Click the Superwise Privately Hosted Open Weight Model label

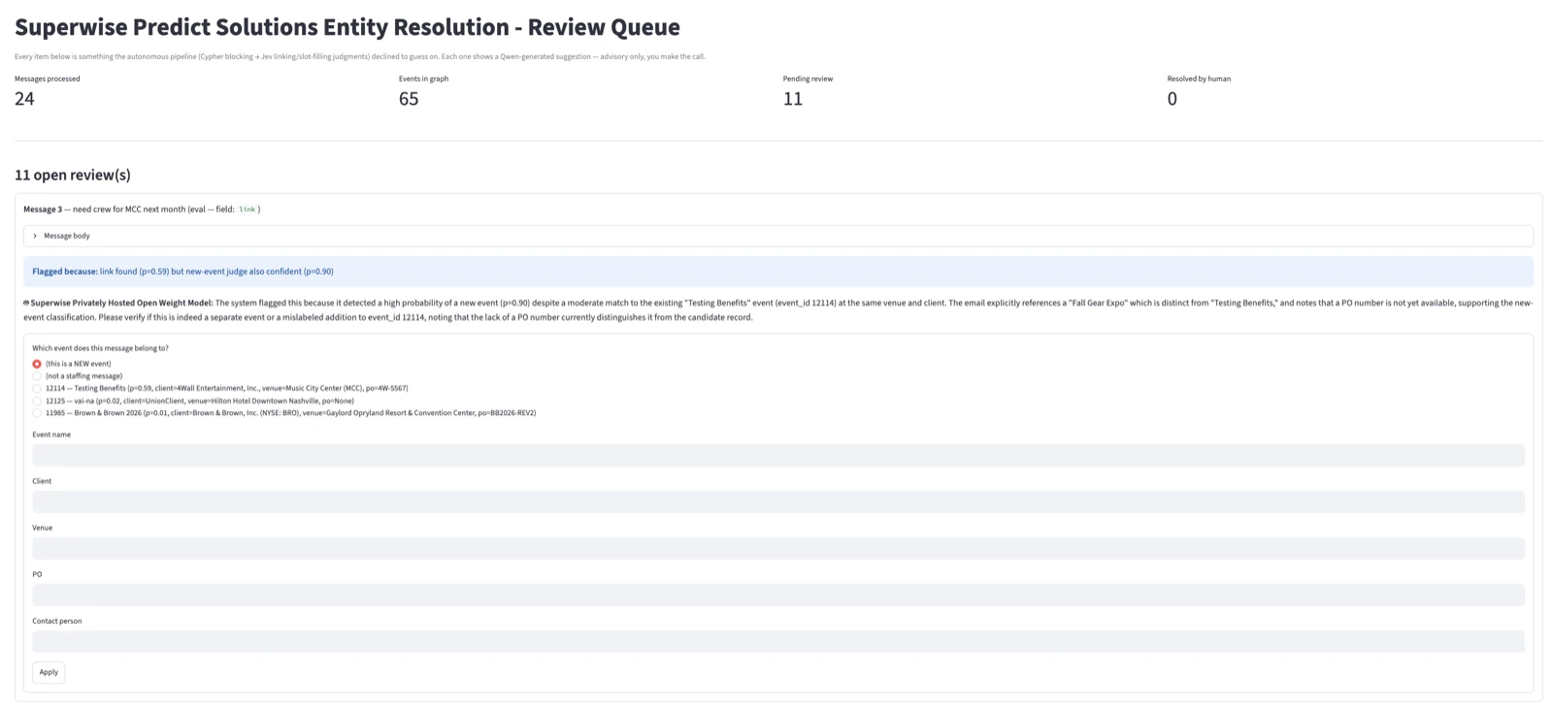pyautogui.click(x=121, y=303)
